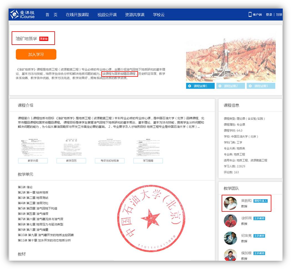This screenshot has width=291, height=269.
Task: Open the 教学日历 document thumbnail
Action: 71,148
